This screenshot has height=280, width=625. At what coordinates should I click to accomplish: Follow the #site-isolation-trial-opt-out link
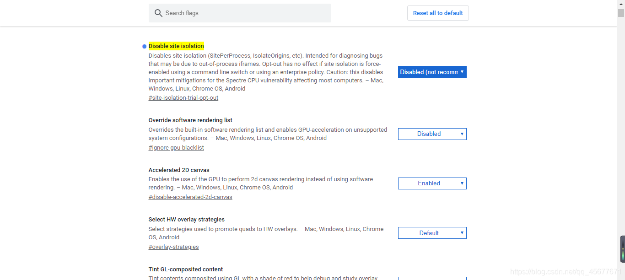pyautogui.click(x=183, y=98)
